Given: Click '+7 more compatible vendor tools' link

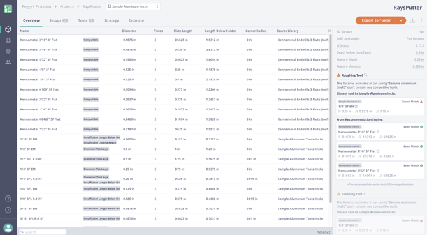Looking at the screenshot, I should [x=380, y=185].
